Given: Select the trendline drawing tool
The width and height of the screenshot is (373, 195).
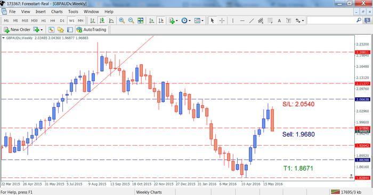Looking at the screenshot, I should 252,21.
